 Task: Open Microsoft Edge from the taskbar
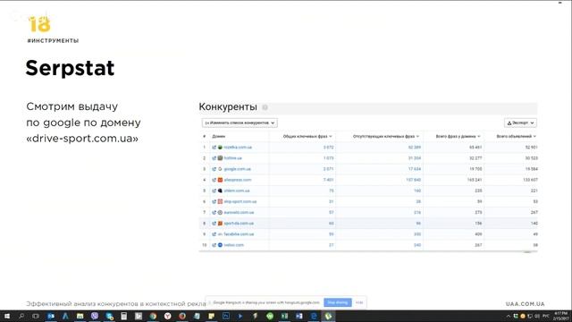[314, 316]
